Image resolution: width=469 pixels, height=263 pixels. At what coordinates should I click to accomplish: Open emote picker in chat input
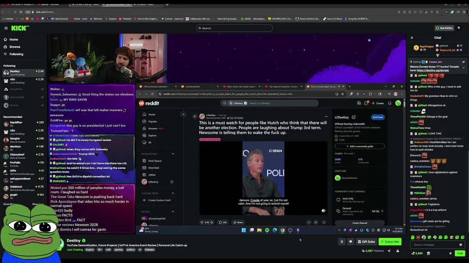[x=461, y=245]
